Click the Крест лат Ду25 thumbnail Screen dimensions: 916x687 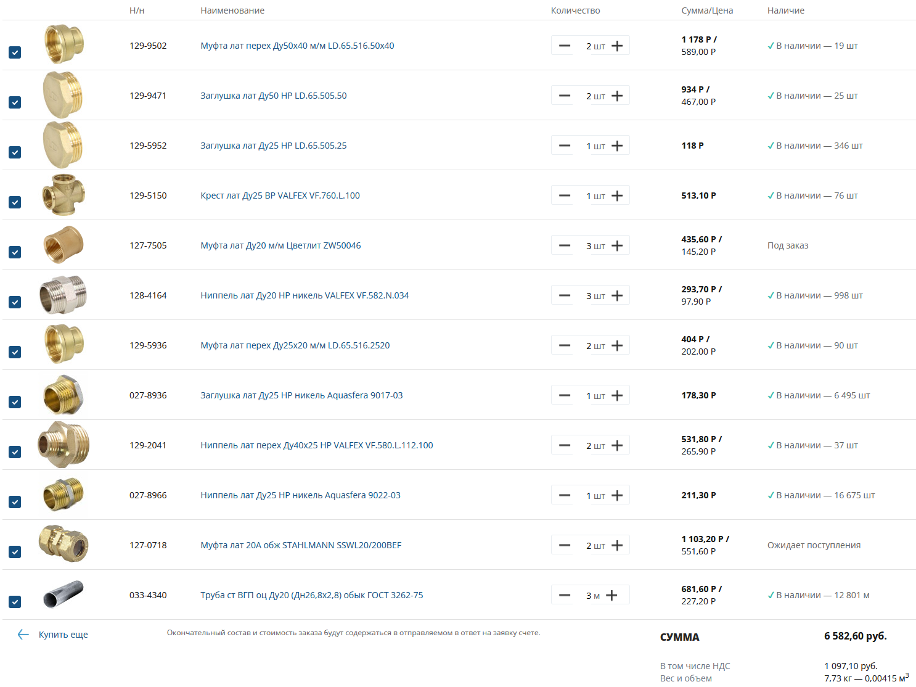63,195
